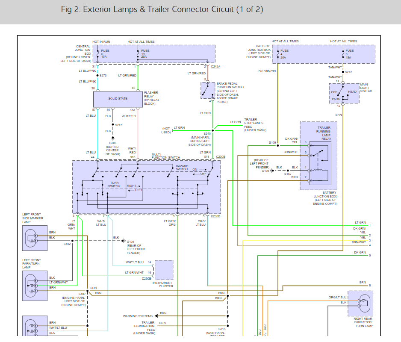This screenshot has width=401, height=342.
Task: Click the Hazard Switch label
Action: point(182,167)
